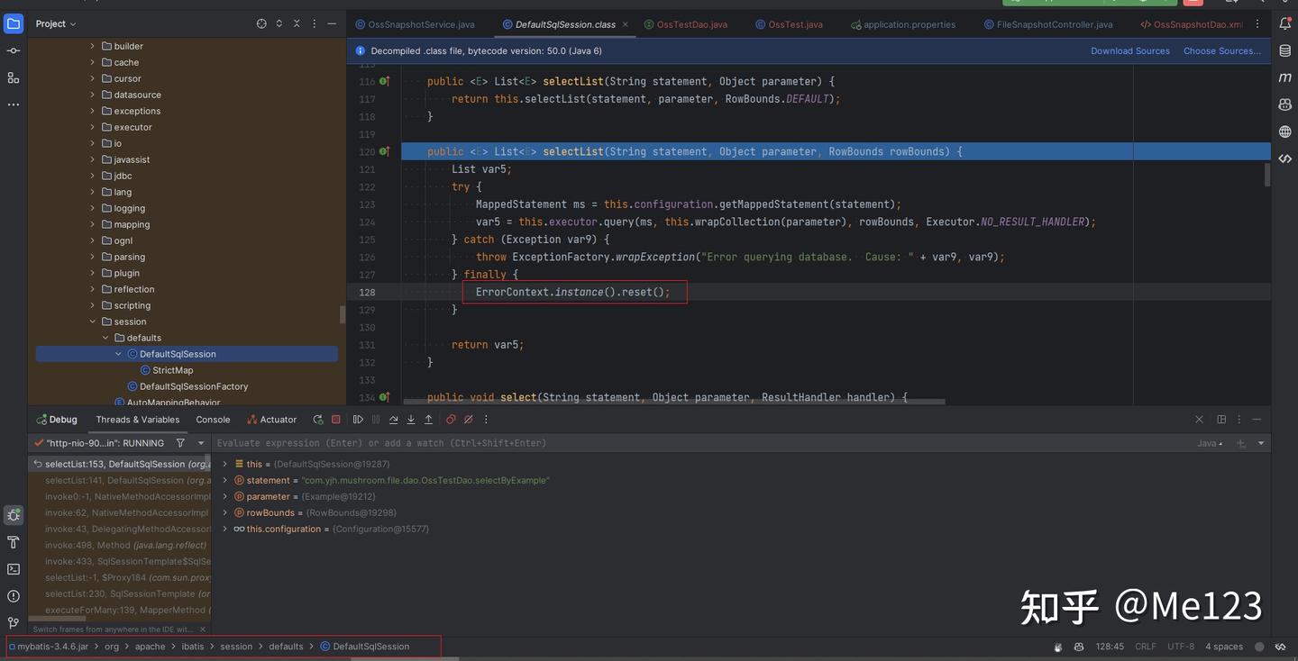The height and width of the screenshot is (661, 1298).
Task: Open the Project view dropdown
Action: [56, 24]
